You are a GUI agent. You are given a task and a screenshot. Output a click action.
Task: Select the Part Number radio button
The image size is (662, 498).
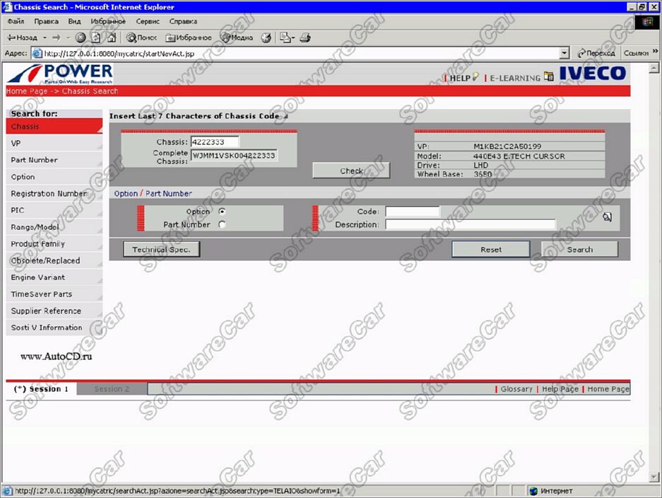(222, 225)
